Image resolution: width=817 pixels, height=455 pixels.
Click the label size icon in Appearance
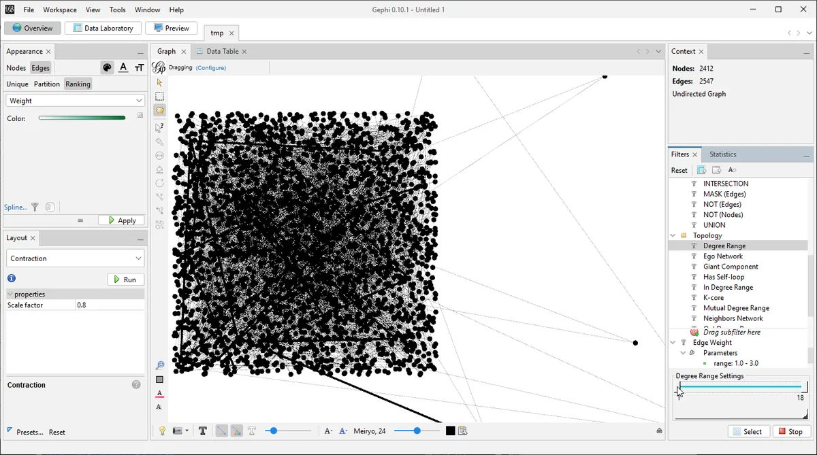click(x=139, y=67)
